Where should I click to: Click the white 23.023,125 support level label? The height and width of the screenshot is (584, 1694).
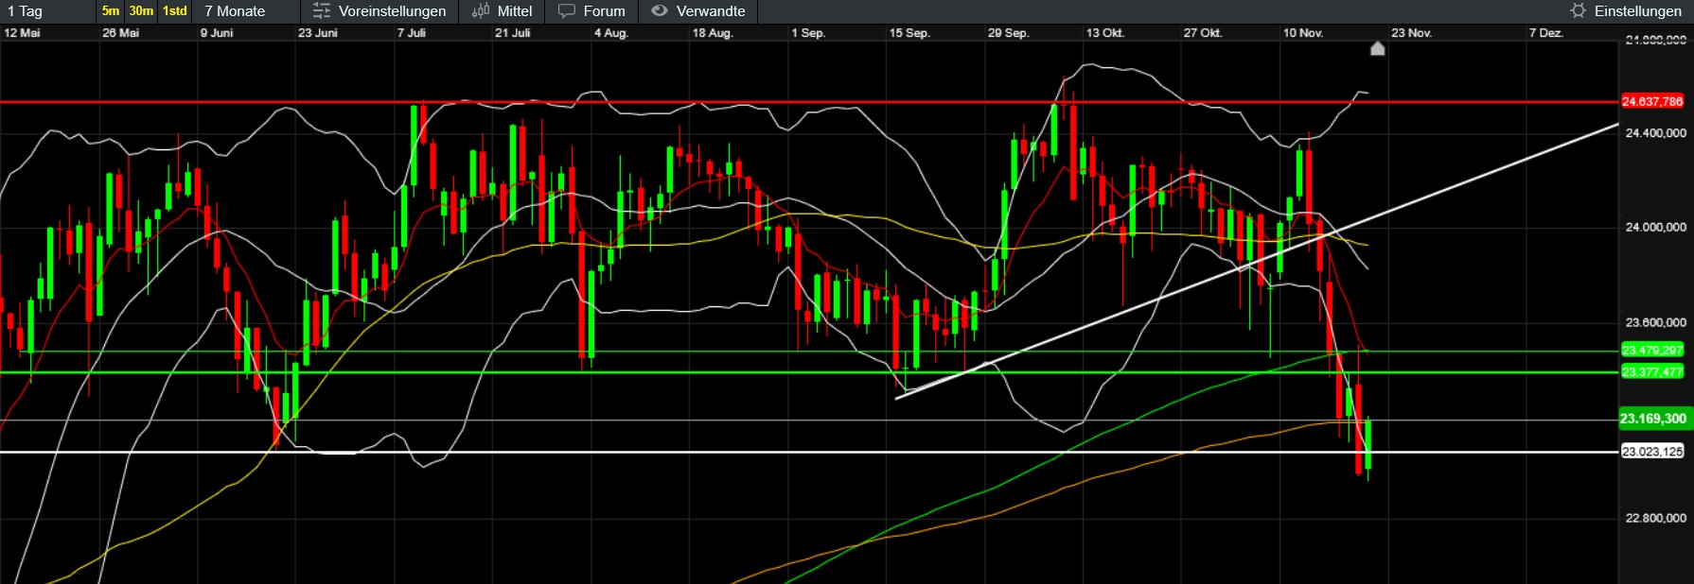pyautogui.click(x=1652, y=452)
